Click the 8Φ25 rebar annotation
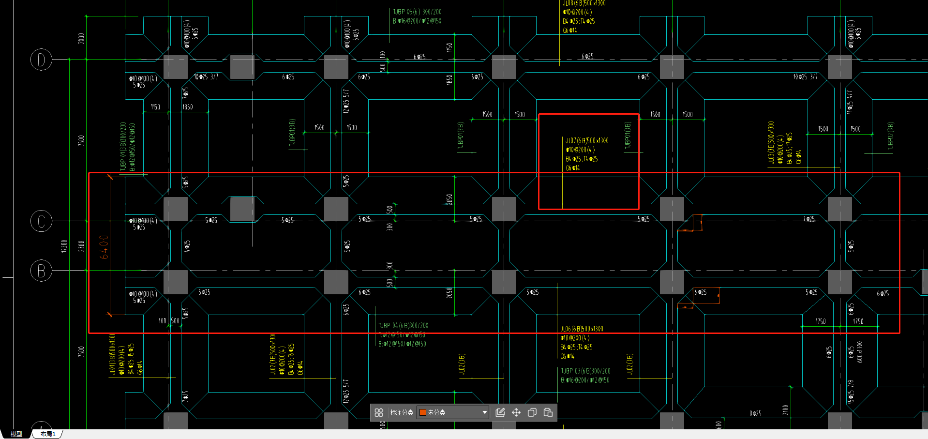The image size is (928, 439). pos(755,413)
